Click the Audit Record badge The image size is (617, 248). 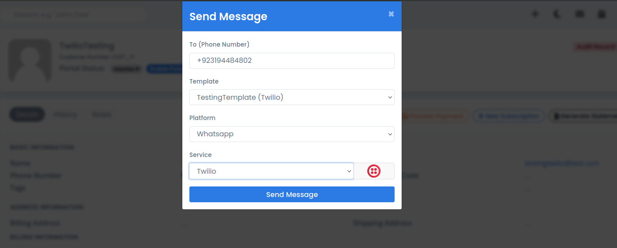(595, 47)
